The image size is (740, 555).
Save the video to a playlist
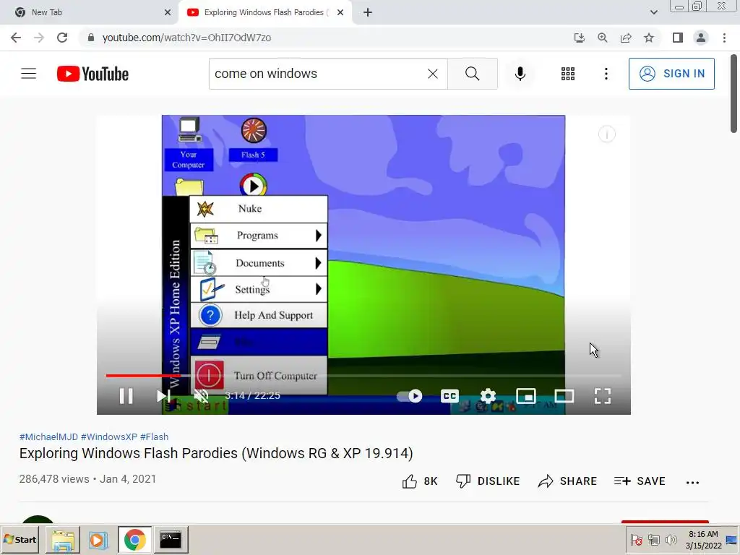click(640, 481)
